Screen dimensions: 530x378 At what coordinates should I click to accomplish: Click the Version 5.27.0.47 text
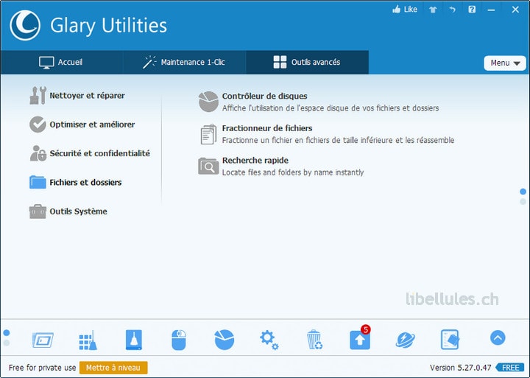(460, 368)
